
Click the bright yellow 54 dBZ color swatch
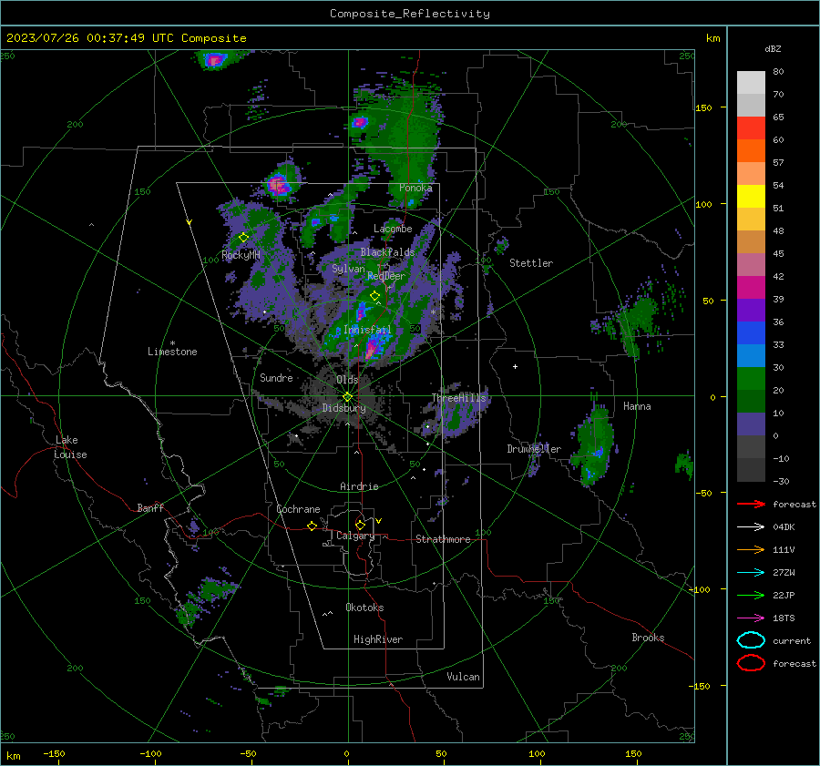[x=751, y=197]
